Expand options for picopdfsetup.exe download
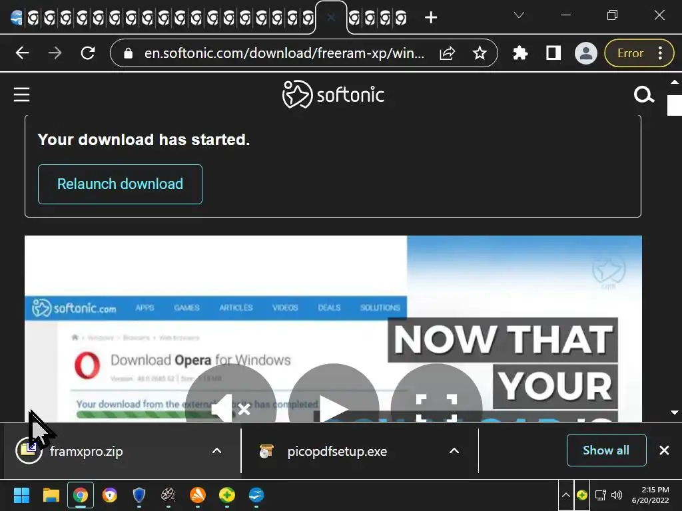Viewport: 682px width, 511px height. (454, 450)
